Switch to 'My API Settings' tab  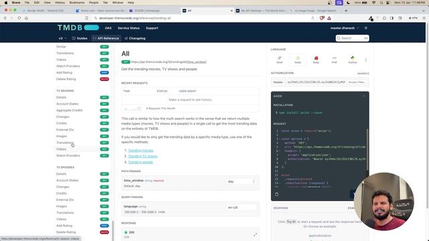coord(261,11)
